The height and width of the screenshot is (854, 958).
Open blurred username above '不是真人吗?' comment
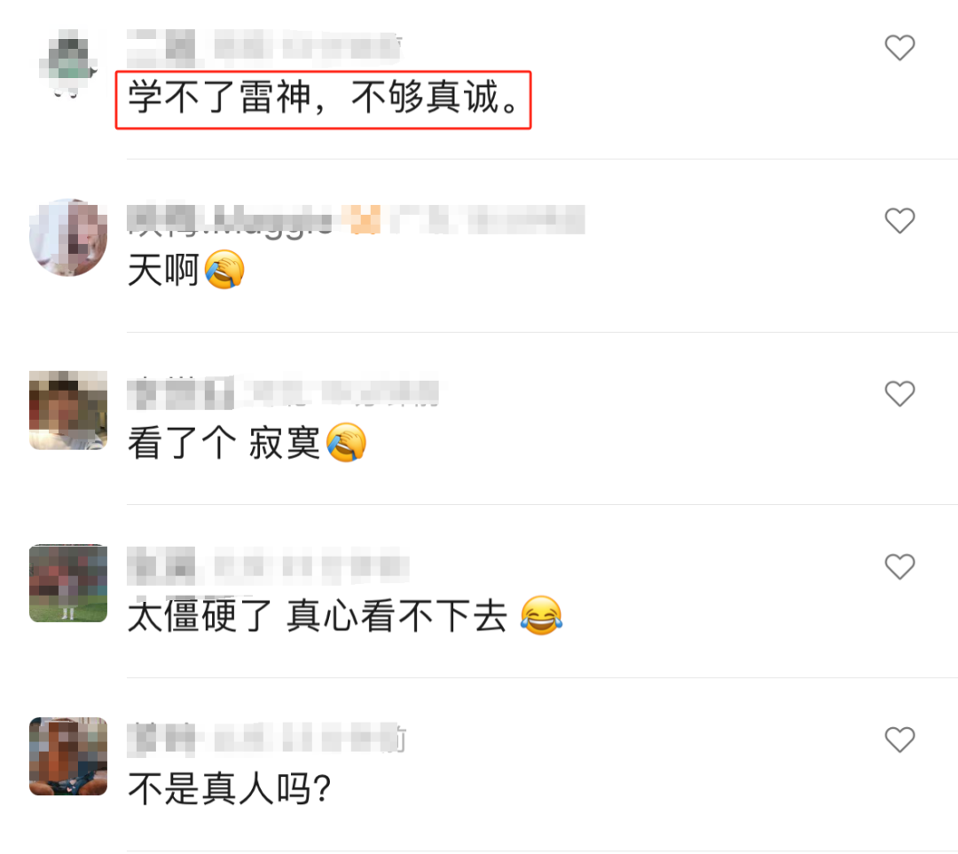266,739
